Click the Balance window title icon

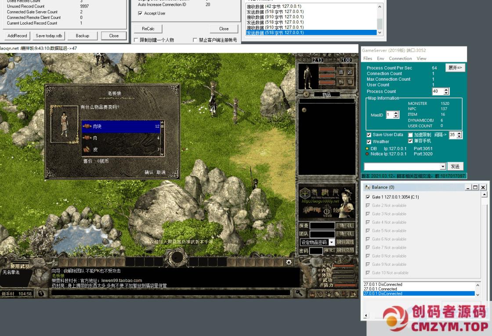[x=367, y=187]
